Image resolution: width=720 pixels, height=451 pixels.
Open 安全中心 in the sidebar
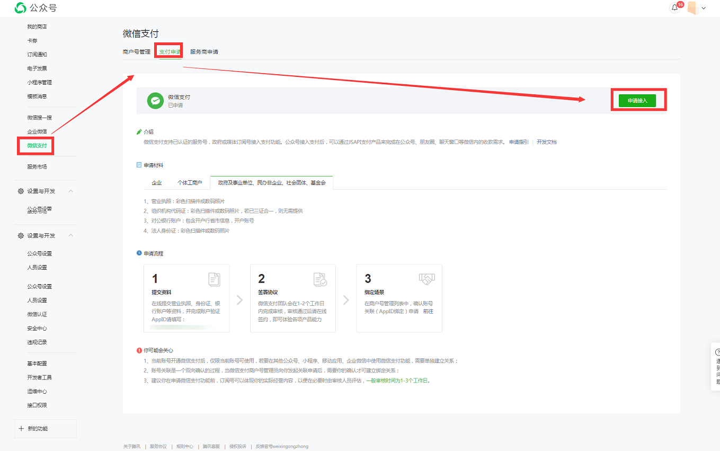(37, 329)
